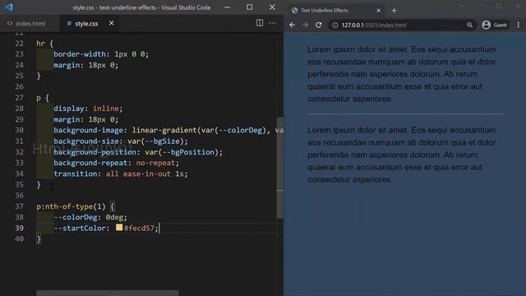Click line number 27 in gutter
The image size is (526, 296).
click(x=20, y=98)
